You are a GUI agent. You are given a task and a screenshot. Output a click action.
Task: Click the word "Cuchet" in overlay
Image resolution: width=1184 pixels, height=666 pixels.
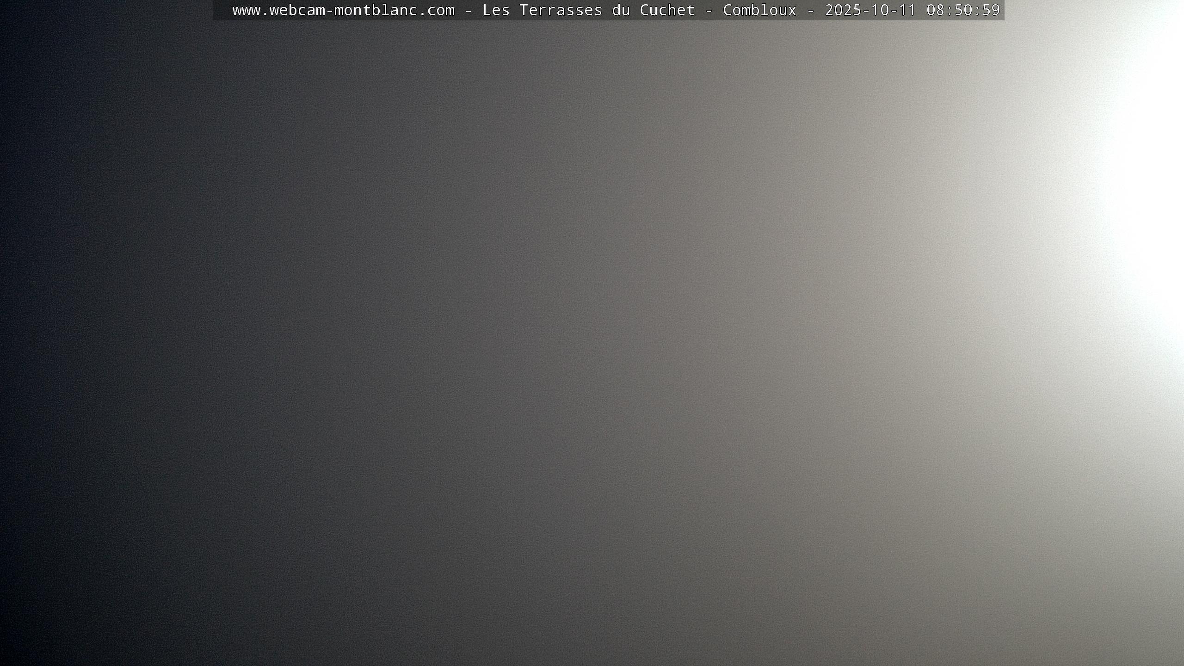click(667, 10)
